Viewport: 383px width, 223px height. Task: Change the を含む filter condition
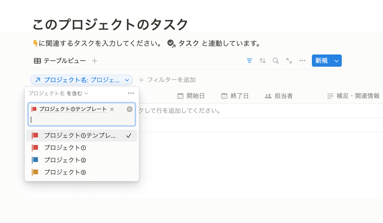pos(77,94)
